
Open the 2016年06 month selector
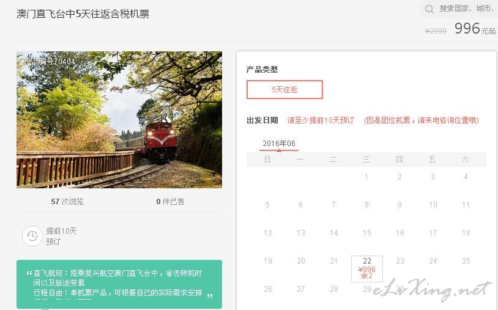pos(279,144)
